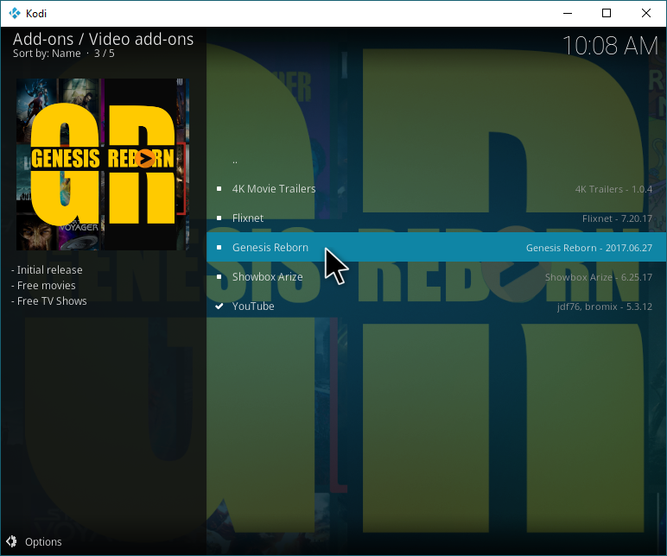Open the Options menu label

43,542
